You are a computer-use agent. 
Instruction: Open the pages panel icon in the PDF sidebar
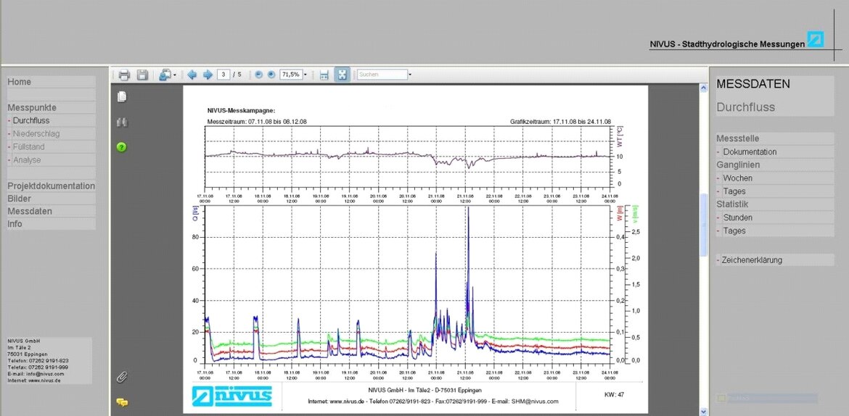(x=122, y=96)
